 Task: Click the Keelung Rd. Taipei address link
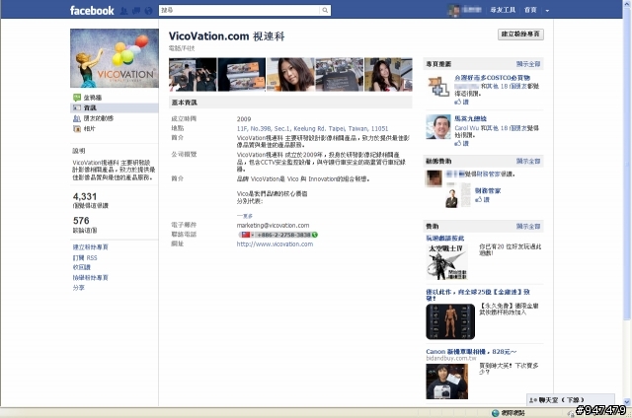click(x=312, y=129)
